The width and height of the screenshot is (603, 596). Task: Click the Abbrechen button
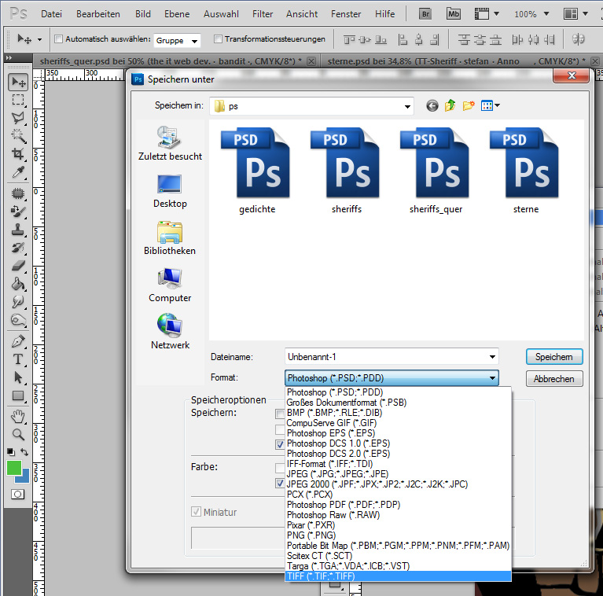pos(554,379)
